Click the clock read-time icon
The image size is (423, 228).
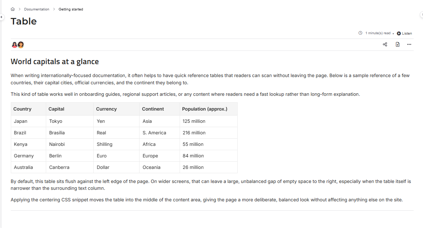(360, 33)
